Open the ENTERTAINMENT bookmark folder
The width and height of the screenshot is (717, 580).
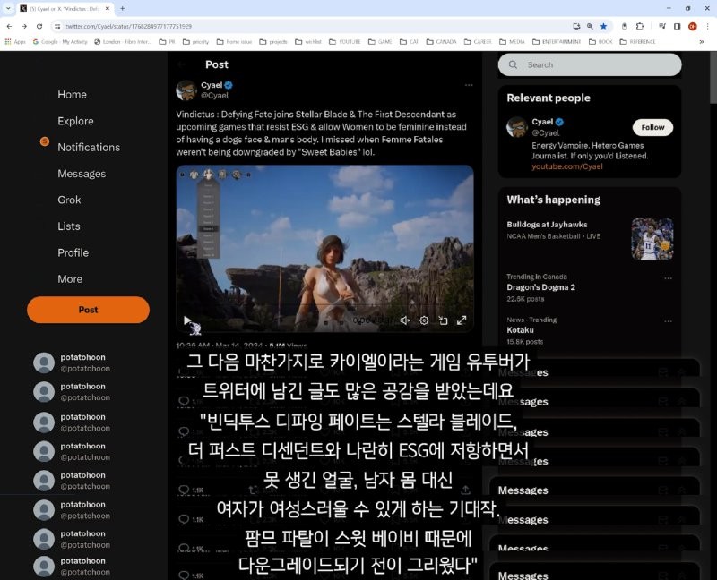[557, 41]
